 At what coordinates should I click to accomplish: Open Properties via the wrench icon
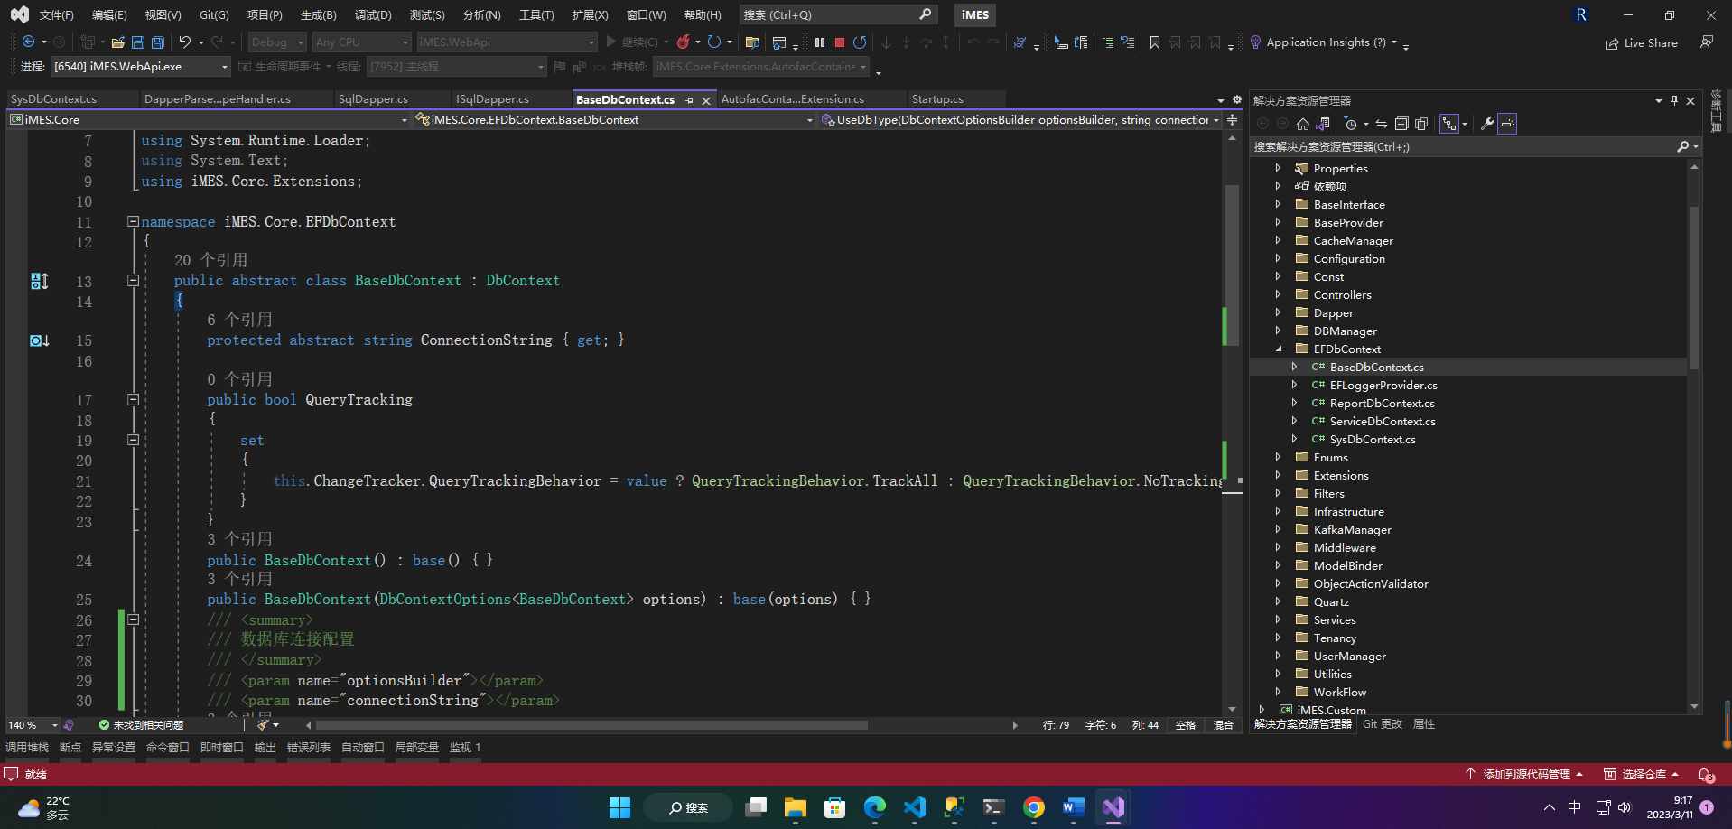click(x=1486, y=124)
